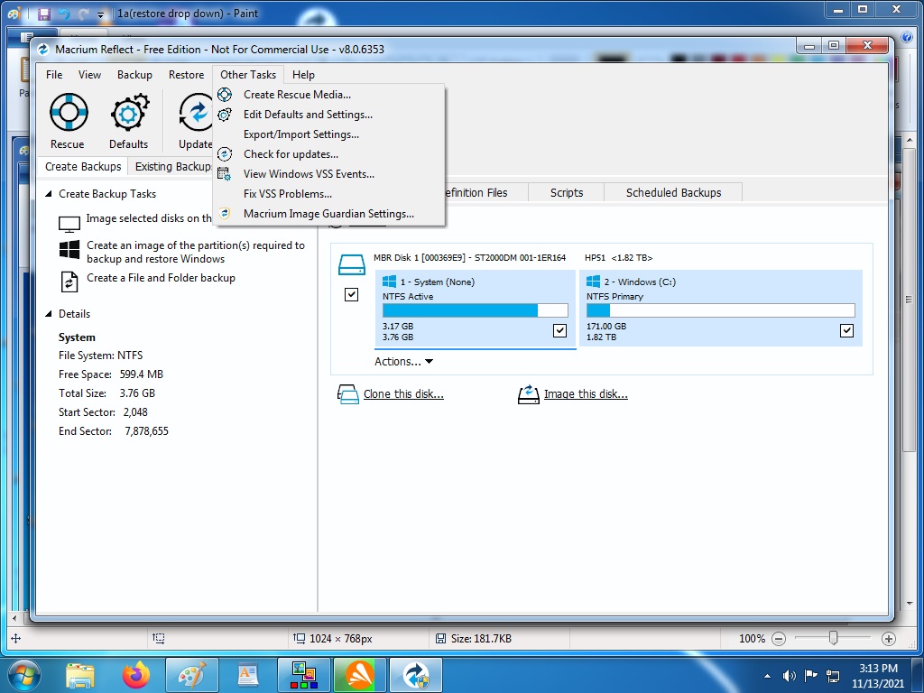924x693 pixels.
Task: Show hidden tray icons arrow
Action: 767,676
